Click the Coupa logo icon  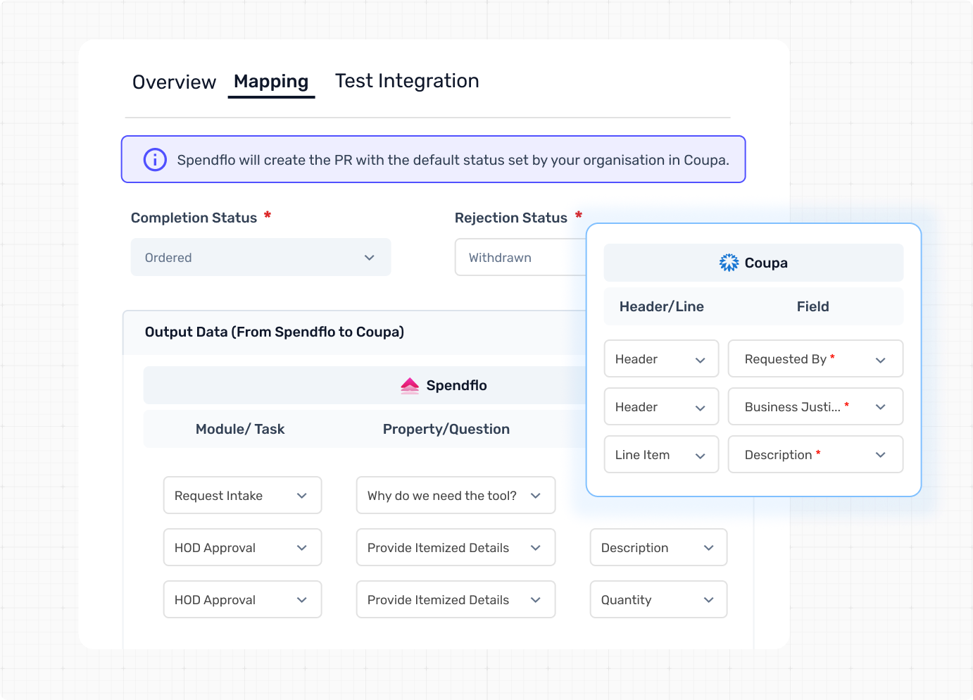pos(729,263)
